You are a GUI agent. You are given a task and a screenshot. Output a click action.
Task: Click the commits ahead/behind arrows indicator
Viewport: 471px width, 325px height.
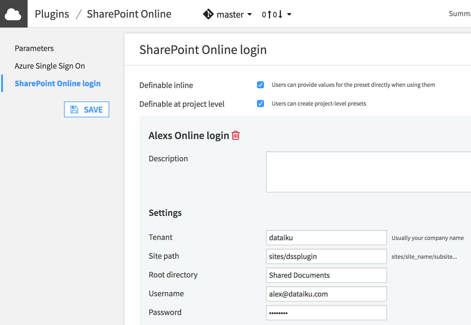tap(272, 14)
